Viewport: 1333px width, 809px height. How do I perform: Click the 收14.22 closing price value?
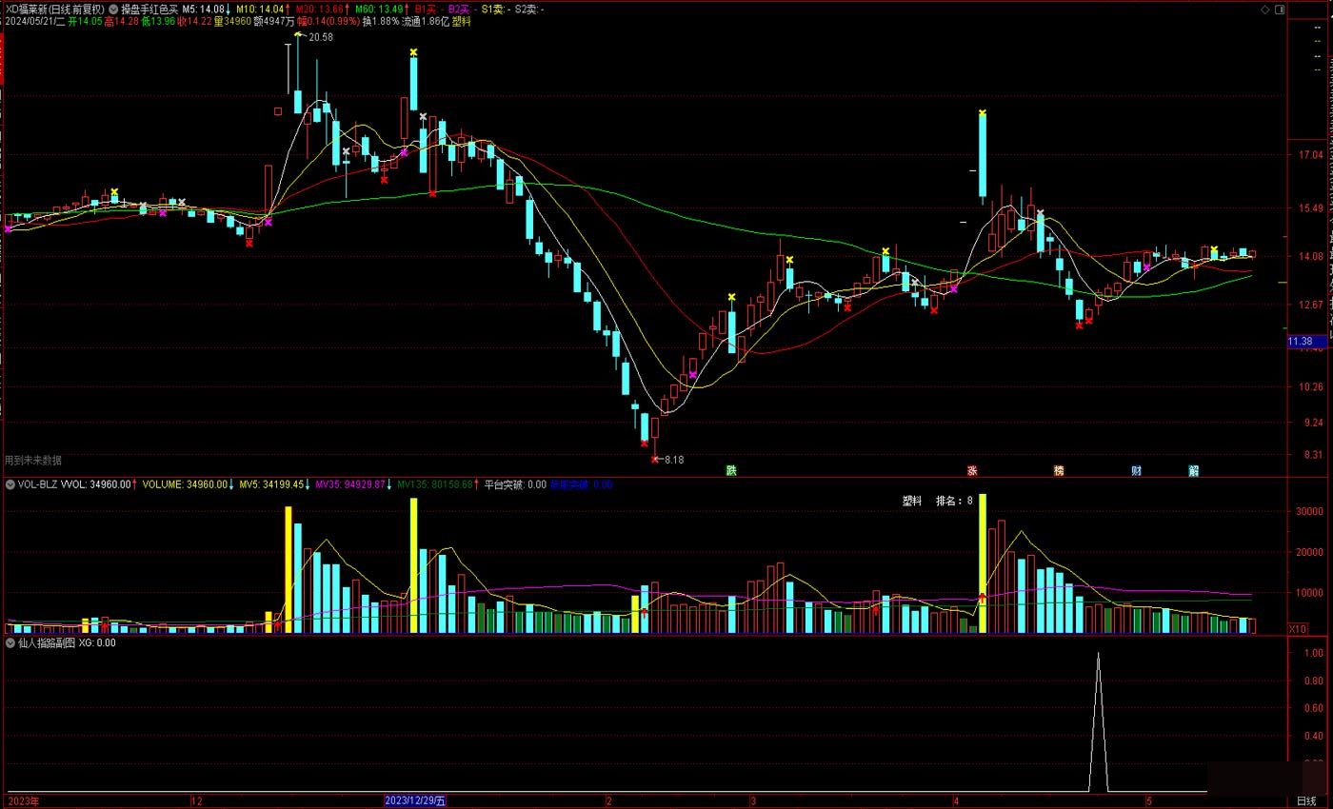(195, 21)
